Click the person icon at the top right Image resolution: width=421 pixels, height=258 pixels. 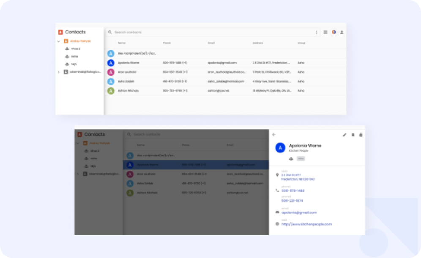tap(342, 32)
